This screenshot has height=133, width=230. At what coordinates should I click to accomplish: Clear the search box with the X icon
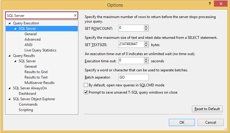tap(75, 15)
